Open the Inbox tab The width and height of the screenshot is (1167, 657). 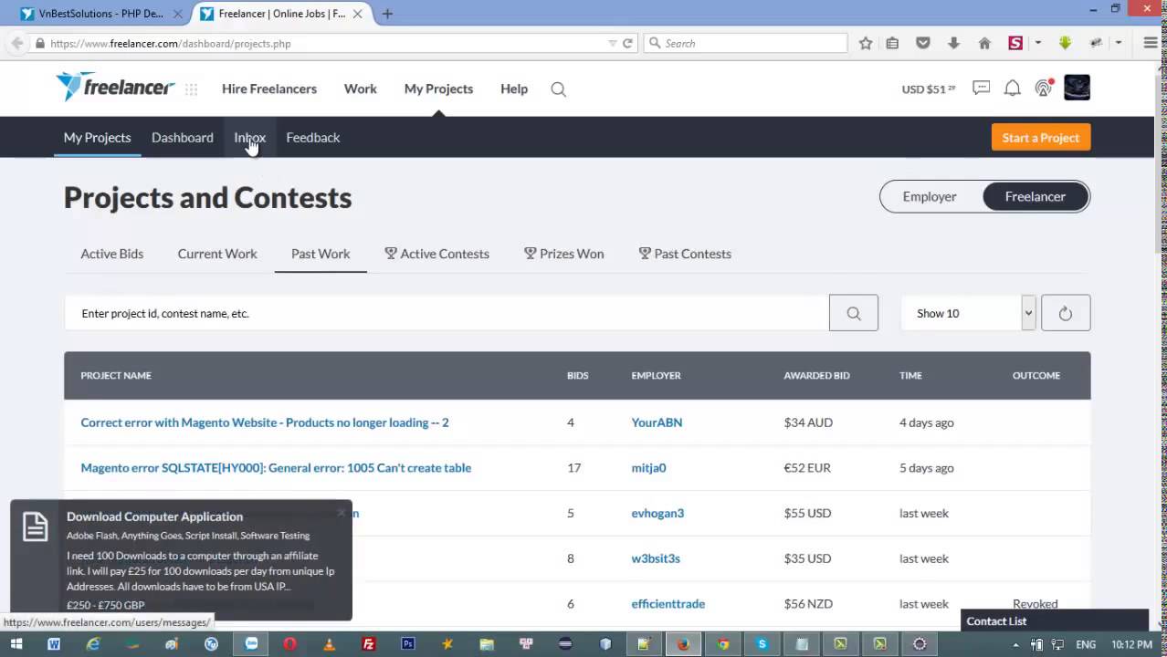[250, 137]
